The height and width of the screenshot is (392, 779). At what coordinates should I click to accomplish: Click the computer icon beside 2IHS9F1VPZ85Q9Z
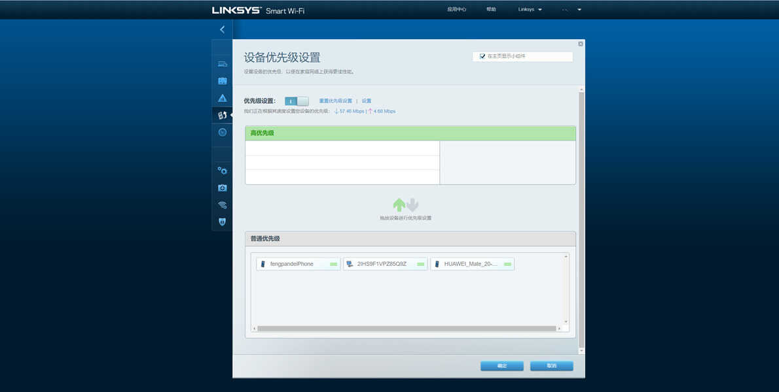pos(350,264)
